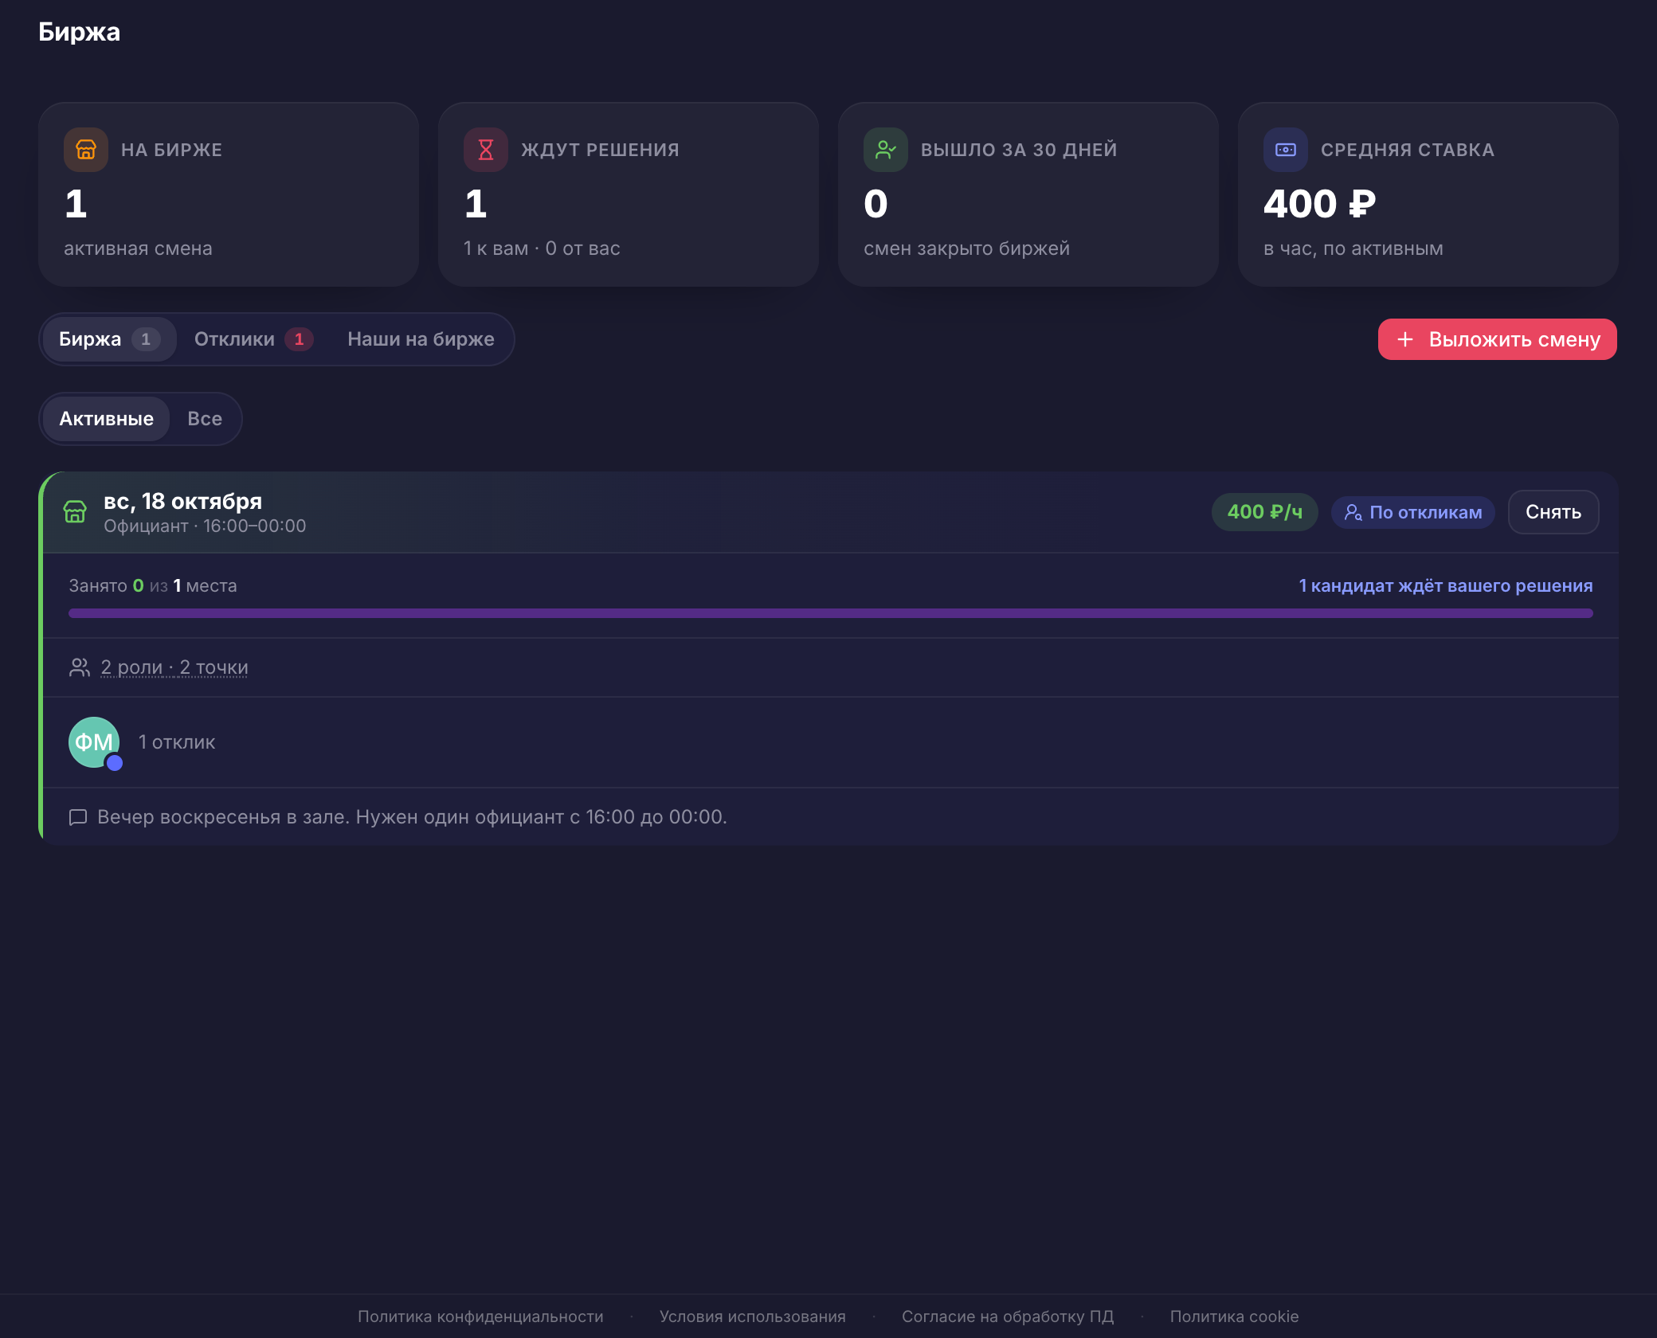Image resolution: width=1657 pixels, height=1338 pixels.
Task: Click the person-search icon in По откликам
Action: [x=1353, y=512]
